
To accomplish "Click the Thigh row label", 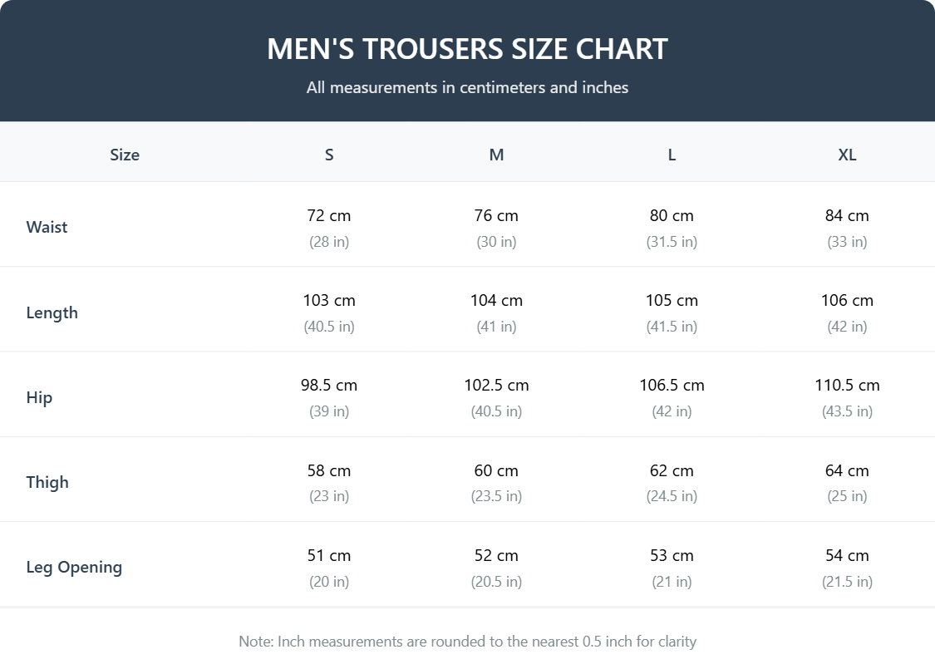I will coord(47,482).
